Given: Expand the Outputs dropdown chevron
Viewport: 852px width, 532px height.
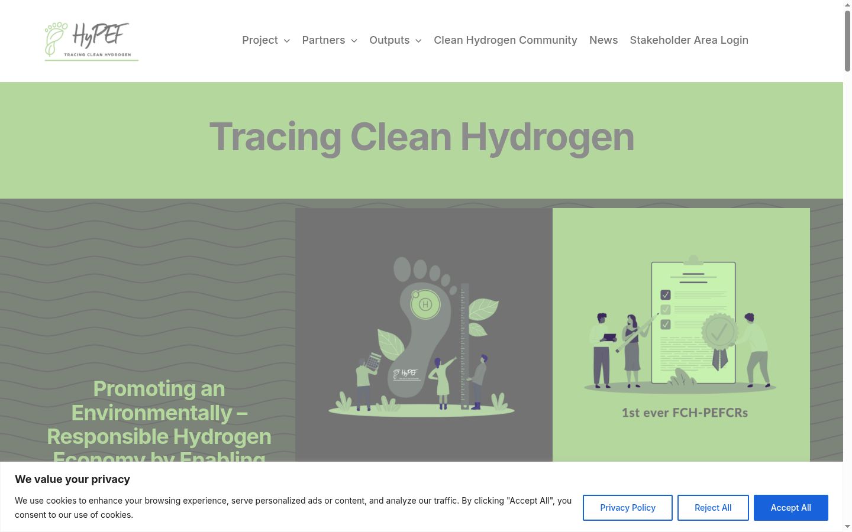Looking at the screenshot, I should tap(418, 41).
